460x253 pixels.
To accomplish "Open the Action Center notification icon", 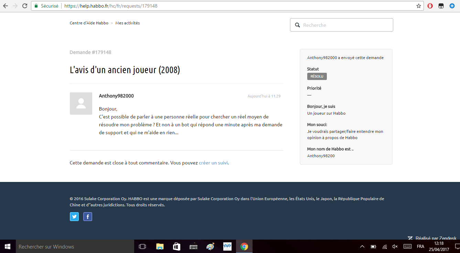I will point(457,246).
